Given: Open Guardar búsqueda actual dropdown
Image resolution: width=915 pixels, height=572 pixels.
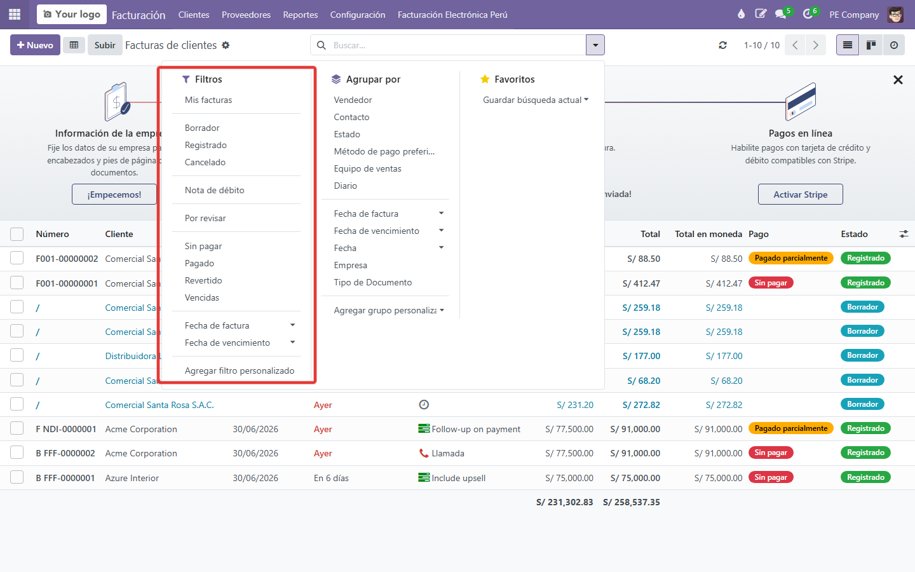Looking at the screenshot, I should point(536,100).
